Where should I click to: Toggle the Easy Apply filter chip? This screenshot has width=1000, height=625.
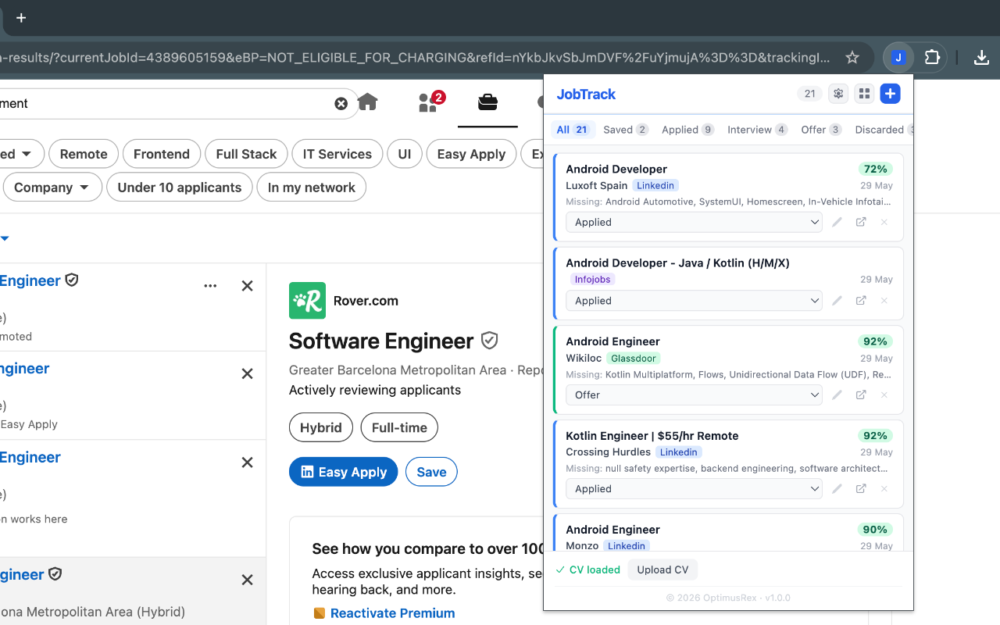click(471, 154)
